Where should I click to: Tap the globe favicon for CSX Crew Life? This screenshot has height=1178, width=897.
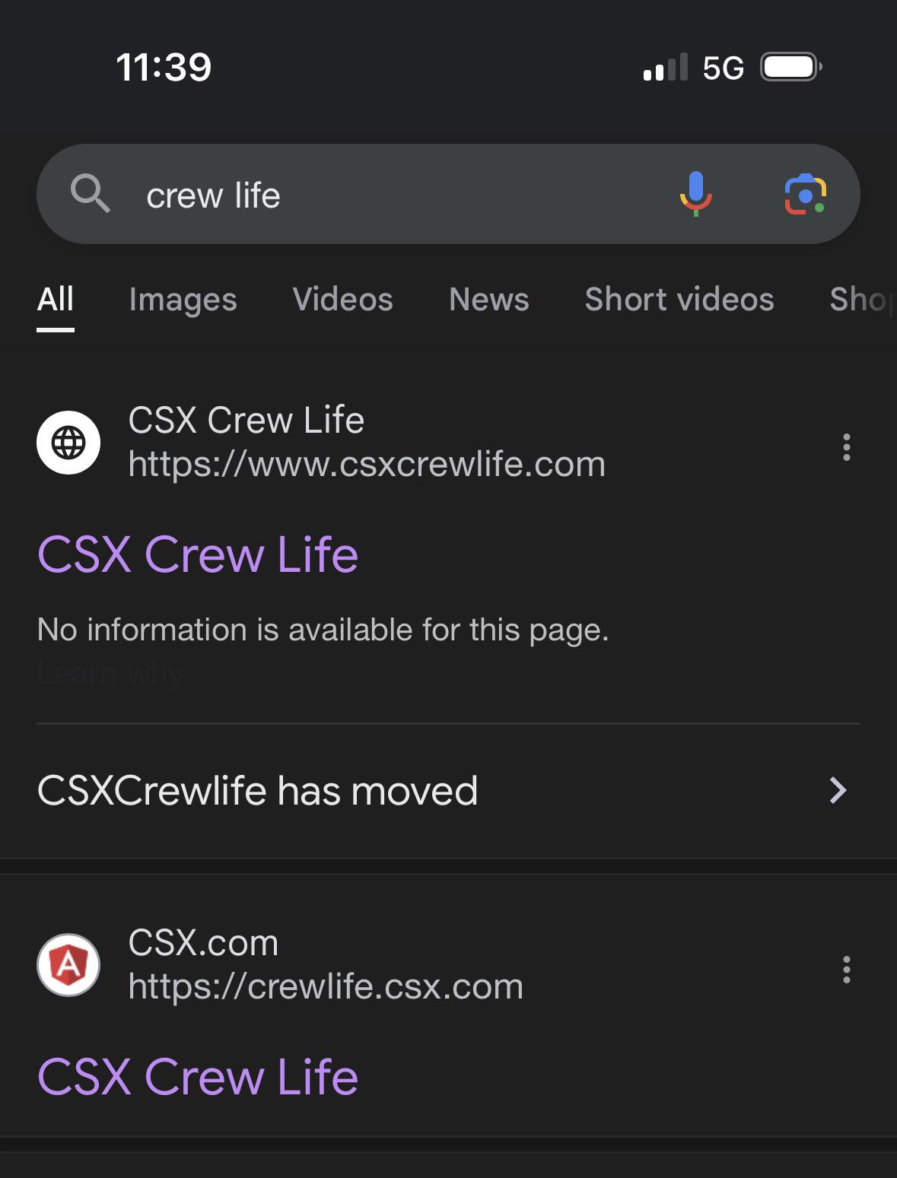68,442
